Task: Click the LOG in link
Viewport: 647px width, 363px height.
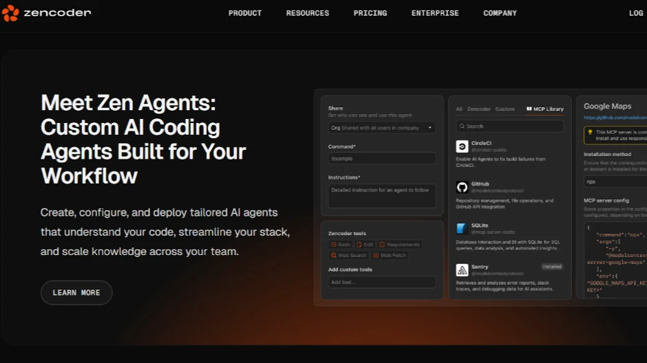Action: (636, 13)
